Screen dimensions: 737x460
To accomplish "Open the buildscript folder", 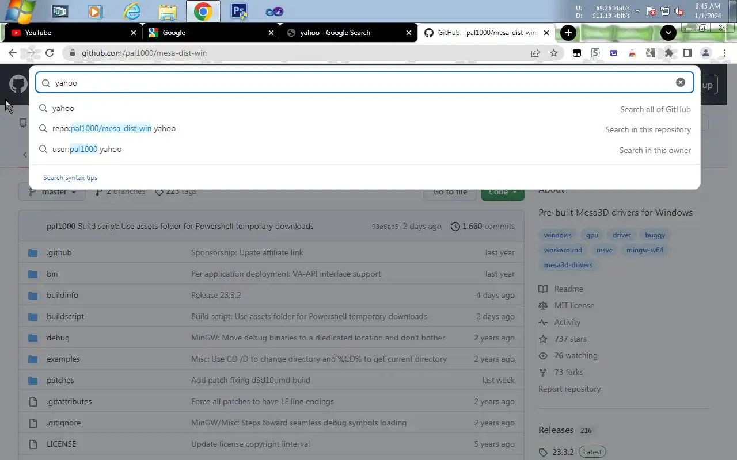I will click(65, 316).
